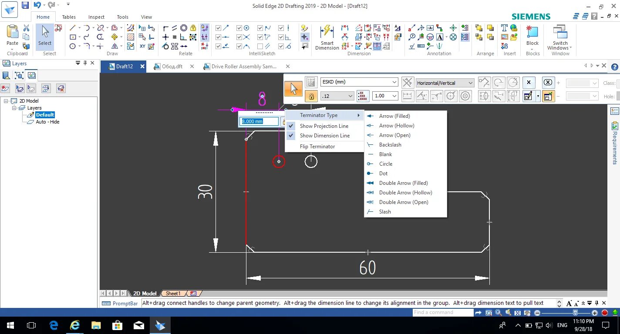This screenshot has height=334, width=620.
Task: Click the Find a command search box
Action: (x=442, y=312)
